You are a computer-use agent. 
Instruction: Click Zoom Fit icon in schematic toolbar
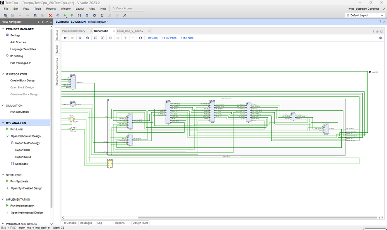click(95, 38)
